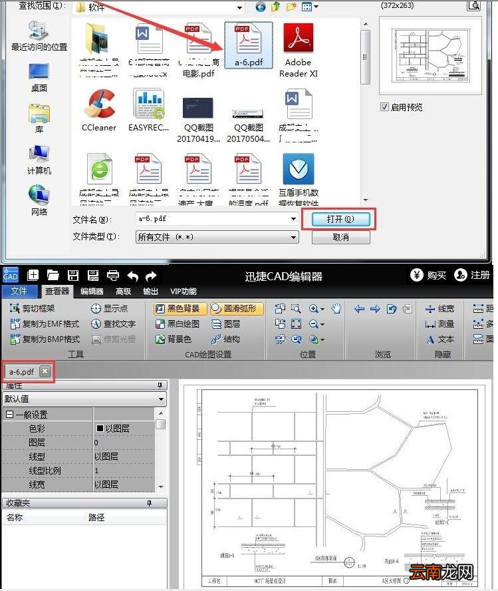The height and width of the screenshot is (591, 498).
Task: Click the redo arrow icon
Action: tap(152, 276)
